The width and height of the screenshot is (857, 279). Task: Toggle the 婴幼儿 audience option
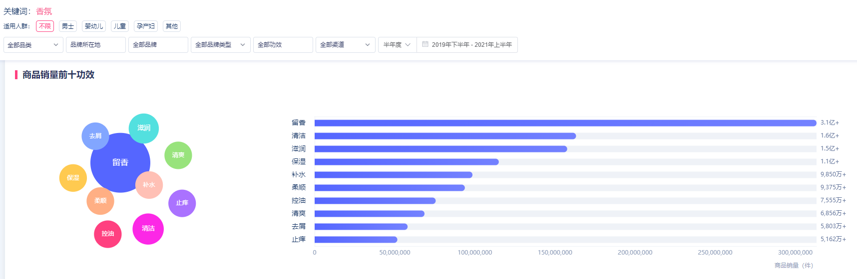click(94, 26)
